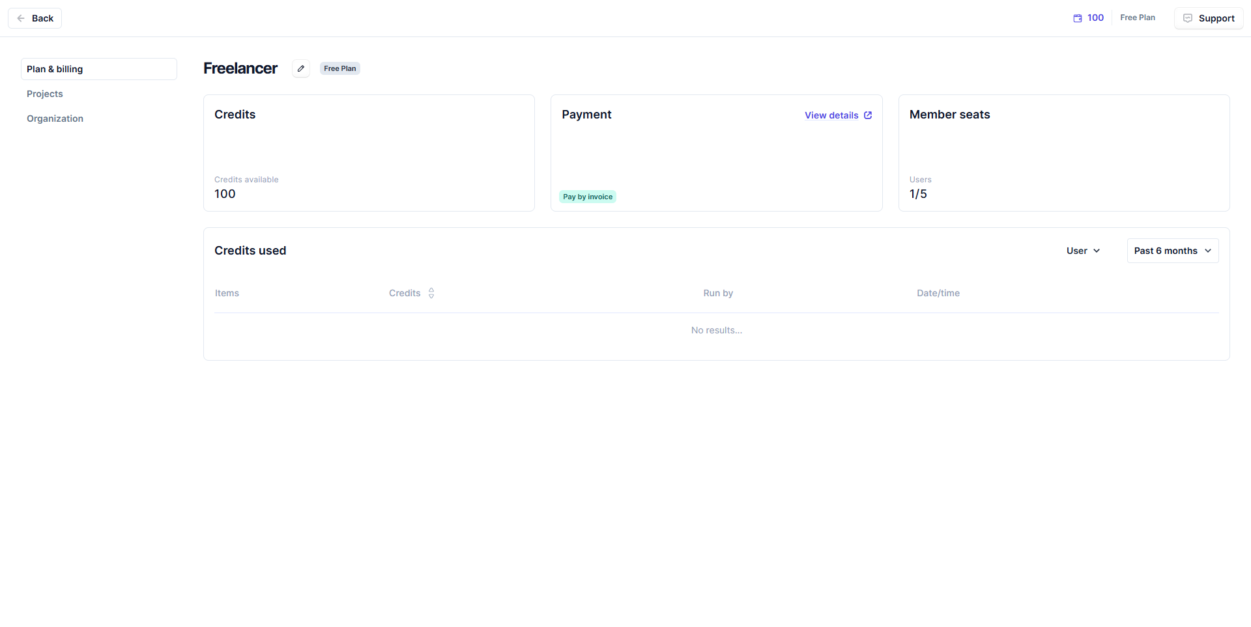This screenshot has height=627, width=1251.
Task: Open Support via the chat icon button
Action: click(1208, 18)
